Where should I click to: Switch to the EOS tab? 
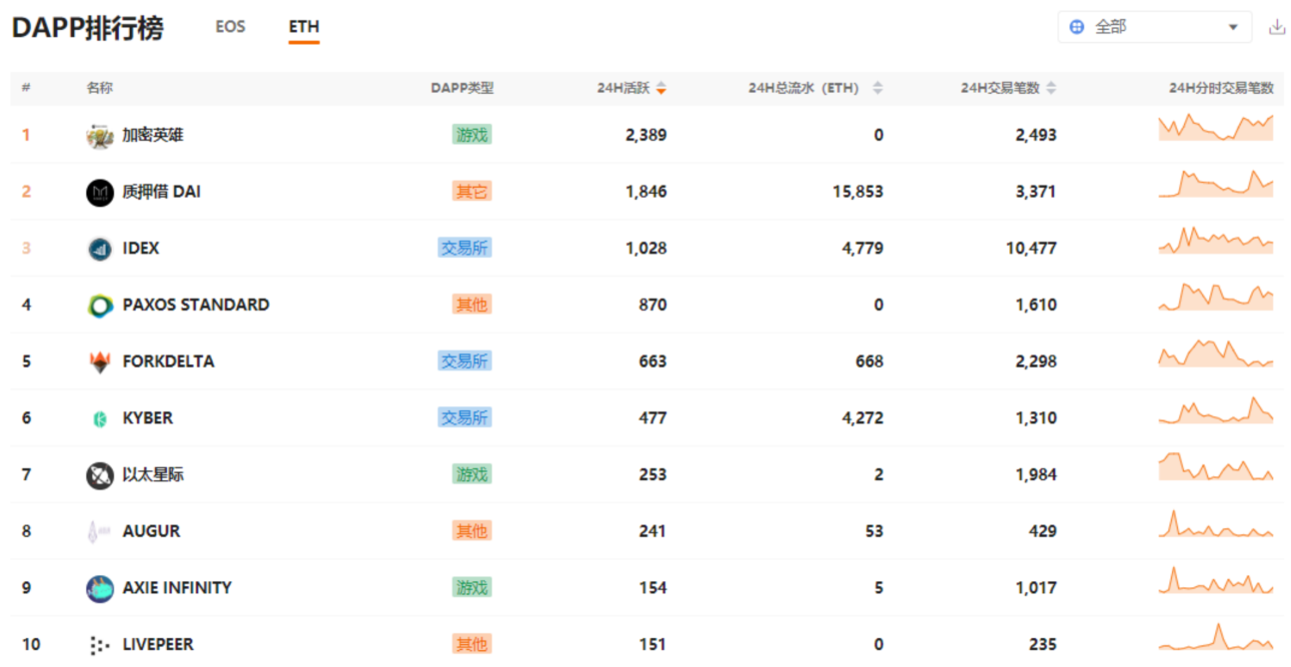pos(230,27)
